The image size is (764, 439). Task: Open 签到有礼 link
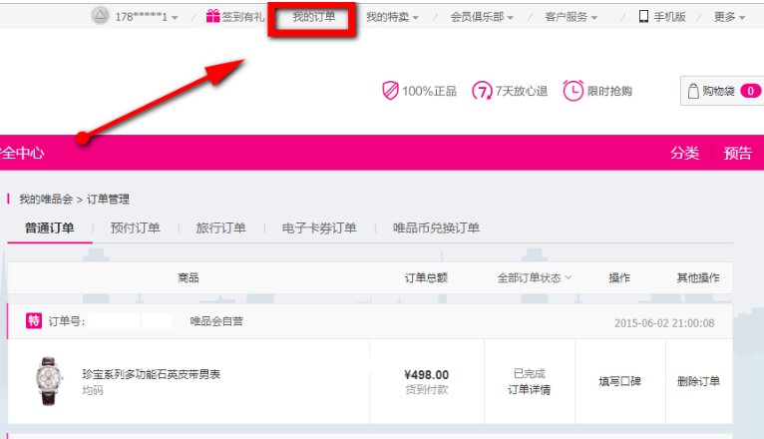tap(242, 17)
